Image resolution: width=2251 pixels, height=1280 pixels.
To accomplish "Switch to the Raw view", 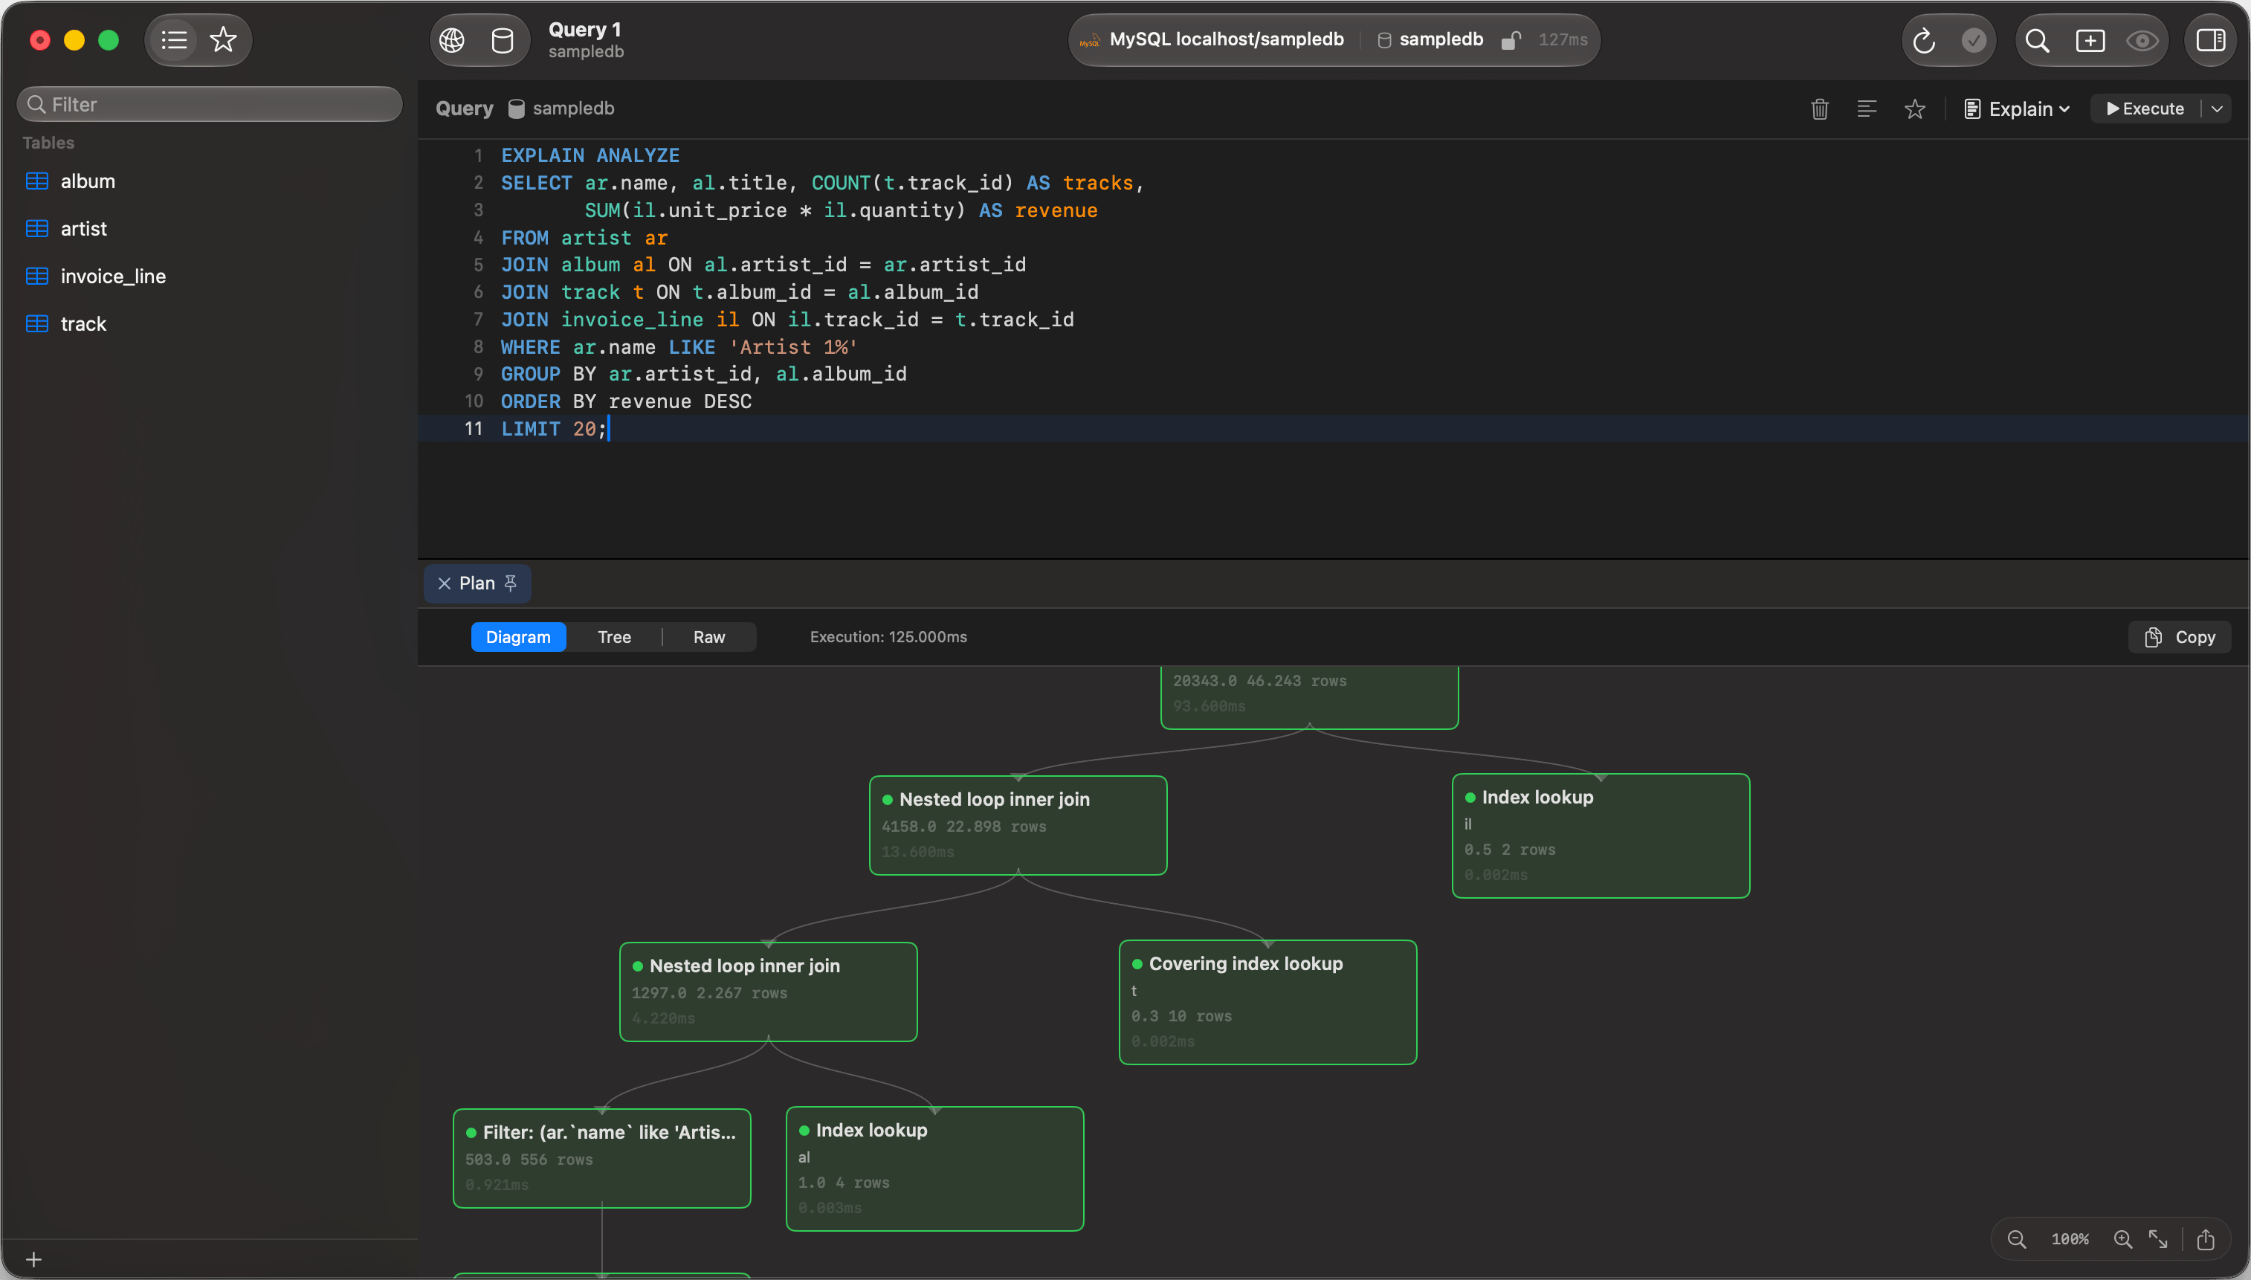I will [x=708, y=637].
